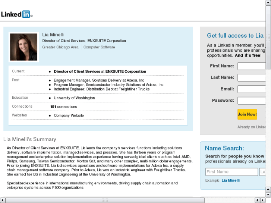Open Director of Client Services current position

[100, 72]
